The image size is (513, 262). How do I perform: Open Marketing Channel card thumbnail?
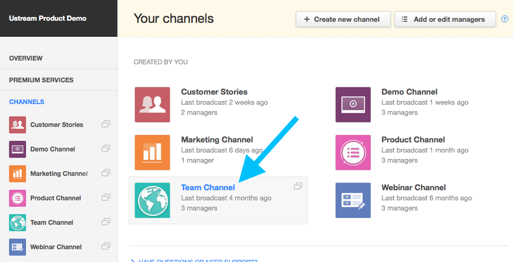click(x=152, y=153)
